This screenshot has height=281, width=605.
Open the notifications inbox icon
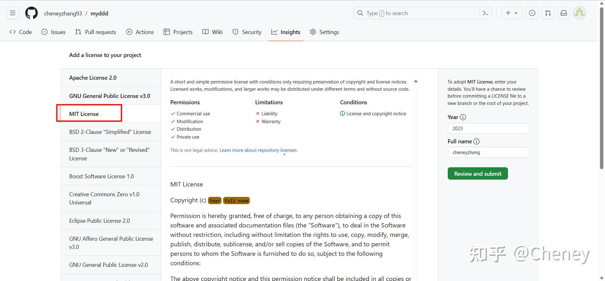(564, 13)
